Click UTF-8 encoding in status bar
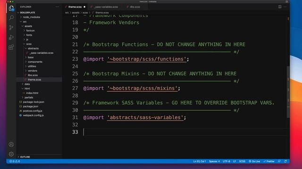The width and height of the screenshot is (302, 169). point(226,161)
